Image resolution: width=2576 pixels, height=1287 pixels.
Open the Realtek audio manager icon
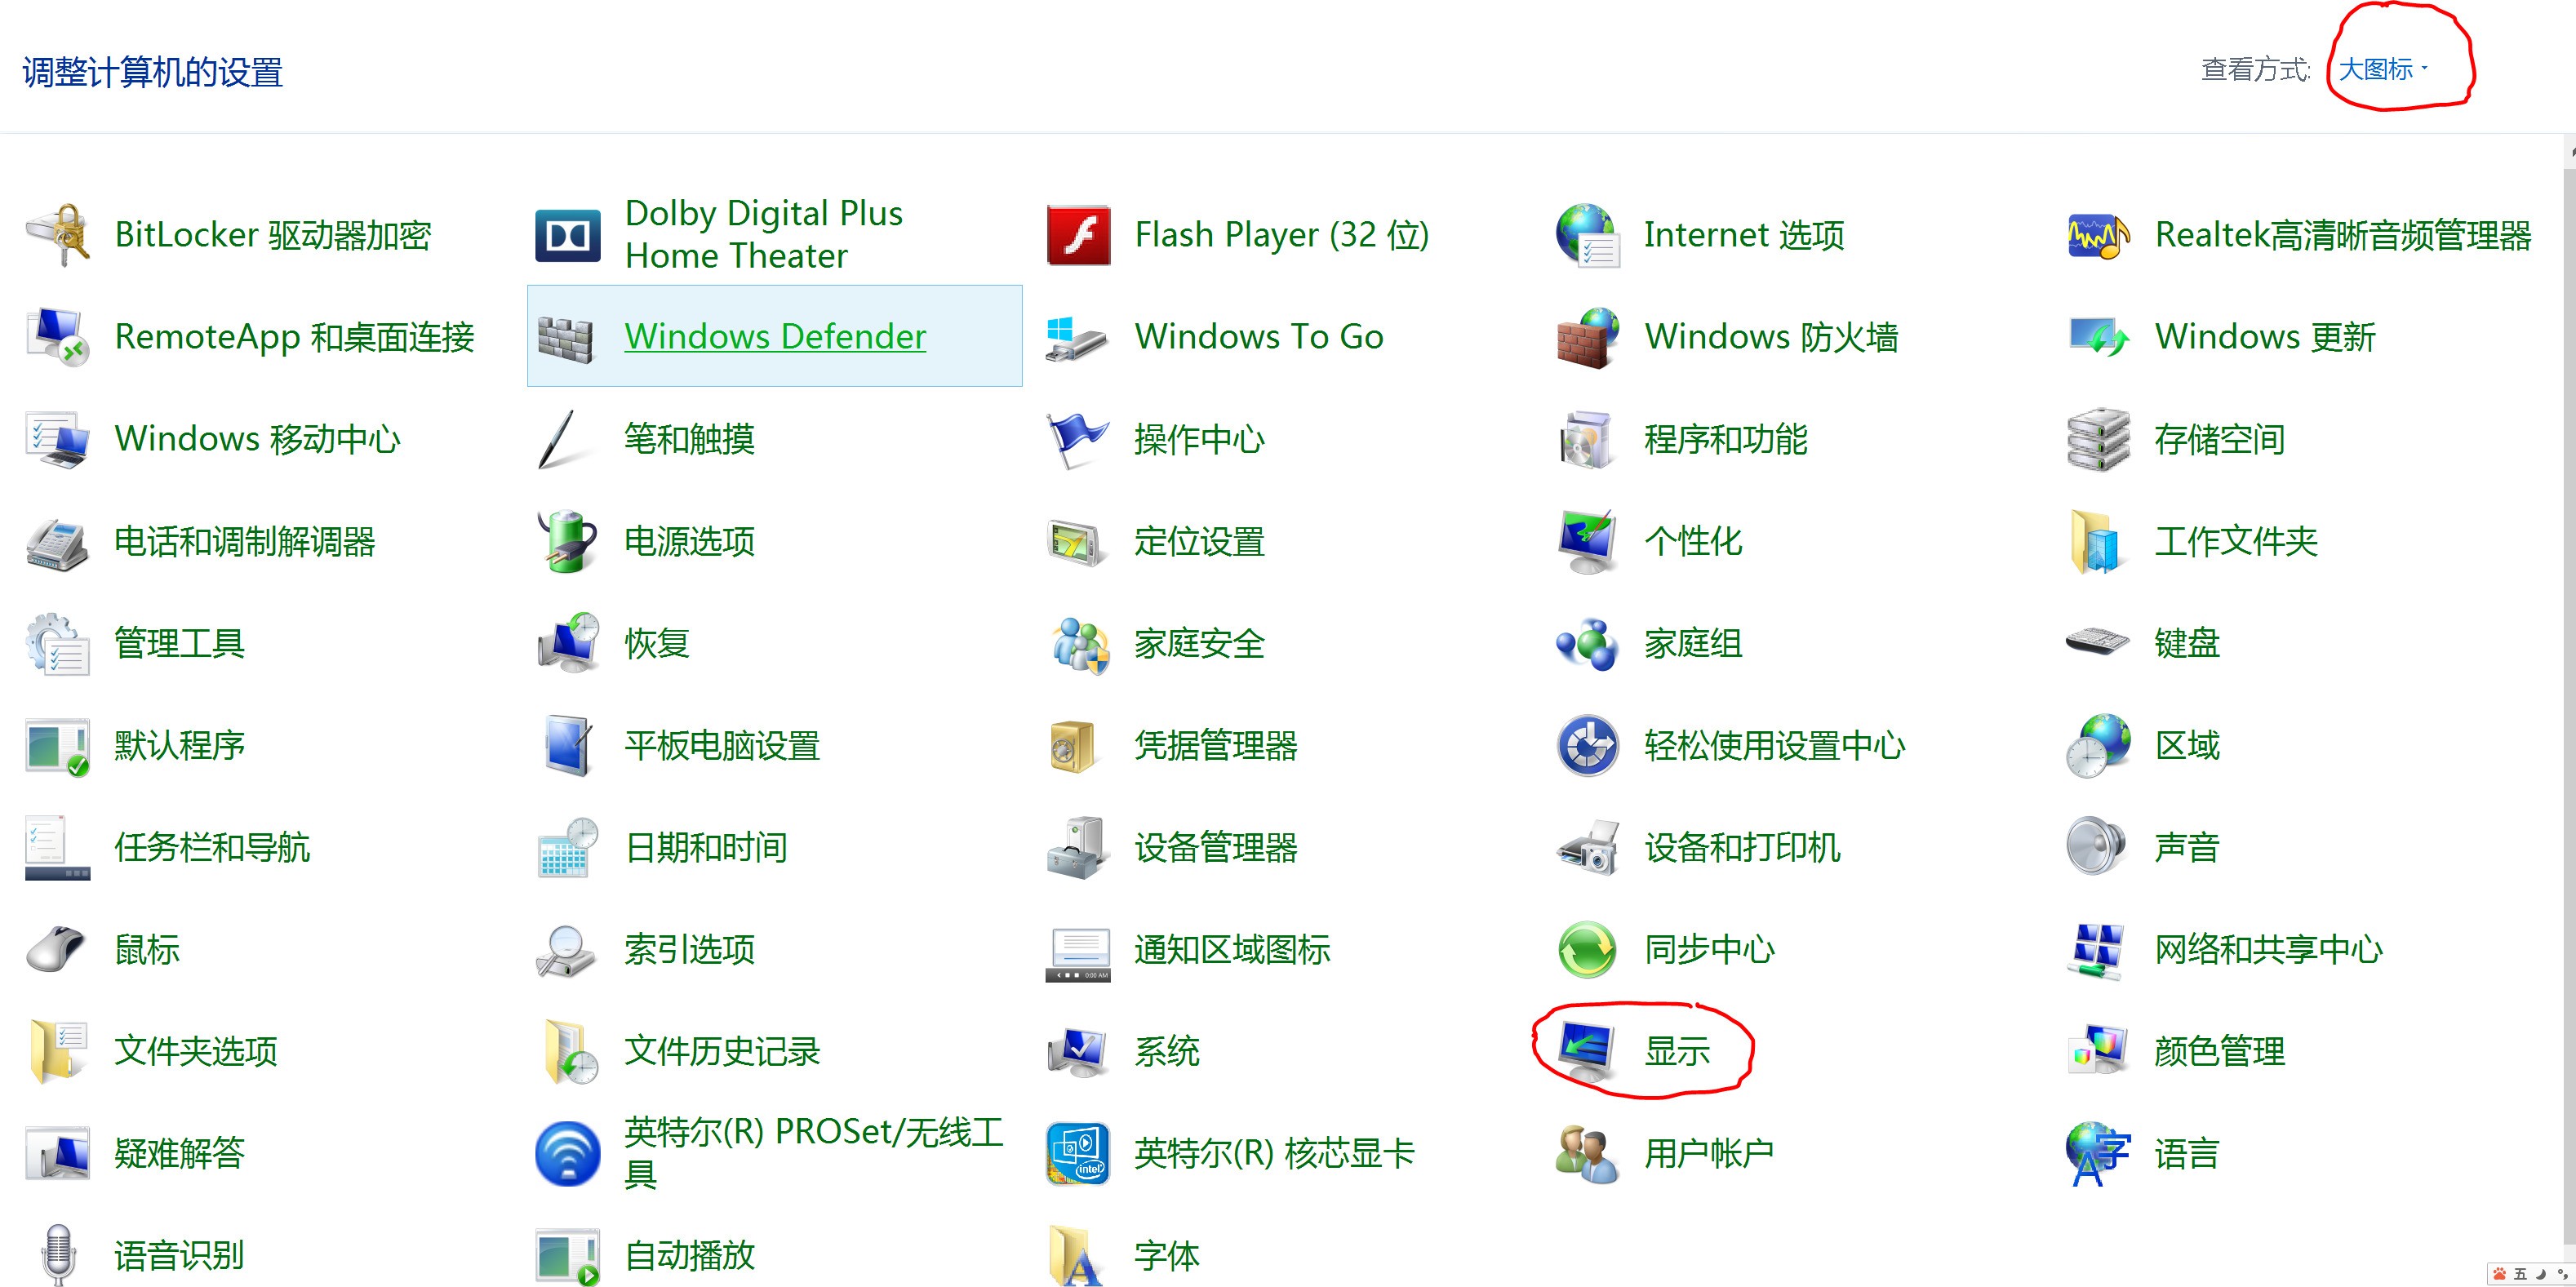click(x=2098, y=235)
